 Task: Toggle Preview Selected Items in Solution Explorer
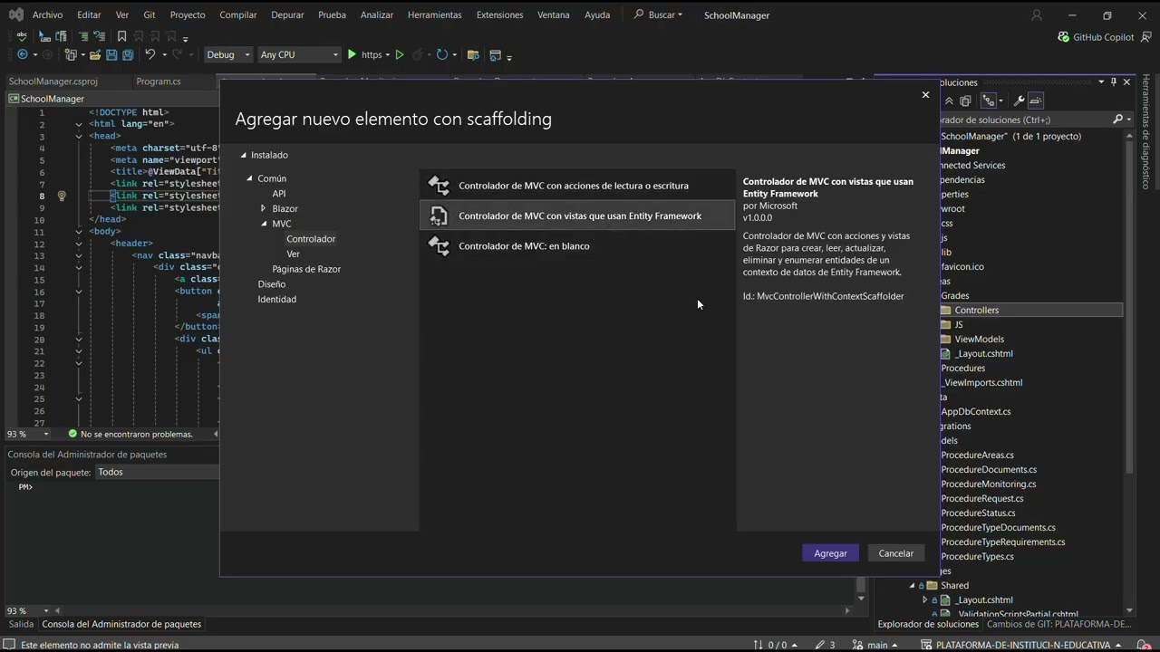coord(1036,101)
